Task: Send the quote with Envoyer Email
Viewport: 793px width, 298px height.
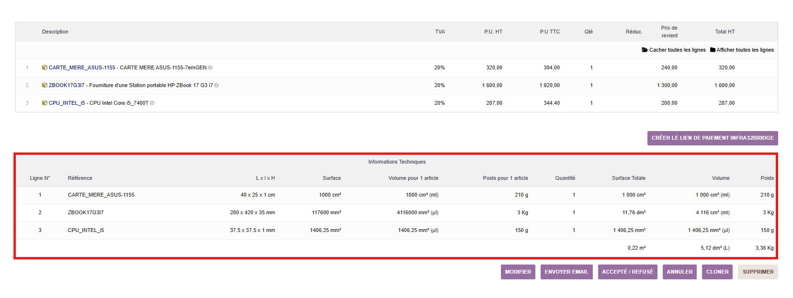Action: 566,272
